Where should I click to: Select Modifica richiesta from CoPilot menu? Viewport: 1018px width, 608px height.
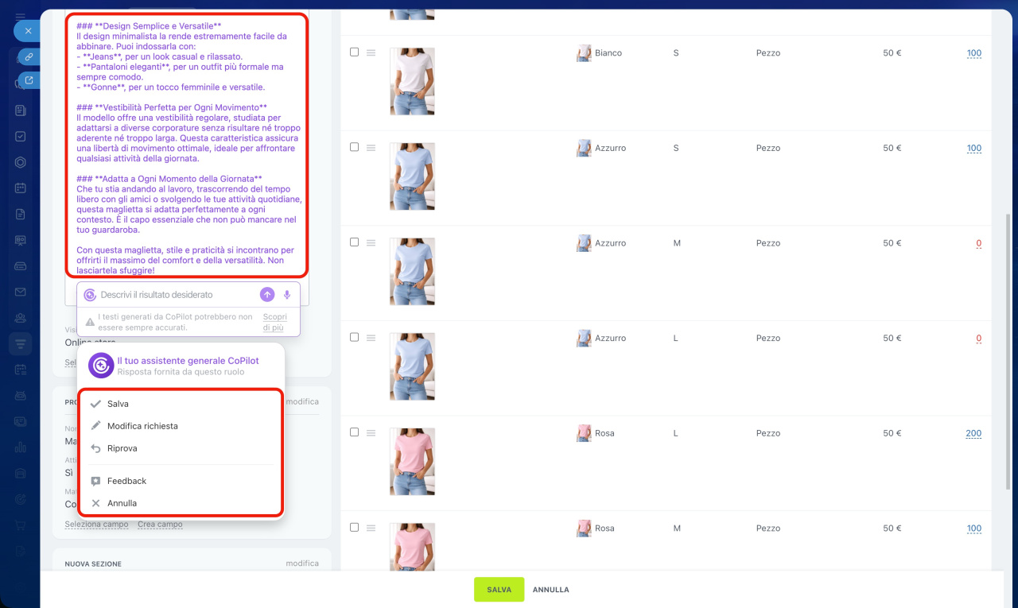142,426
